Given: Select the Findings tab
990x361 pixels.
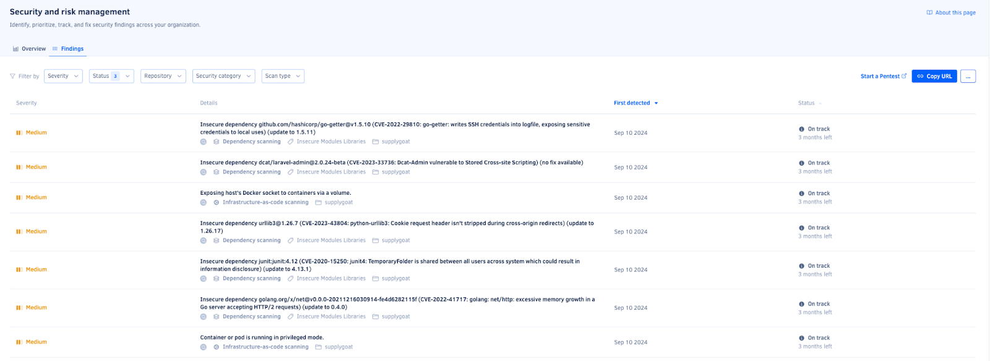Looking at the screenshot, I should pyautogui.click(x=68, y=49).
